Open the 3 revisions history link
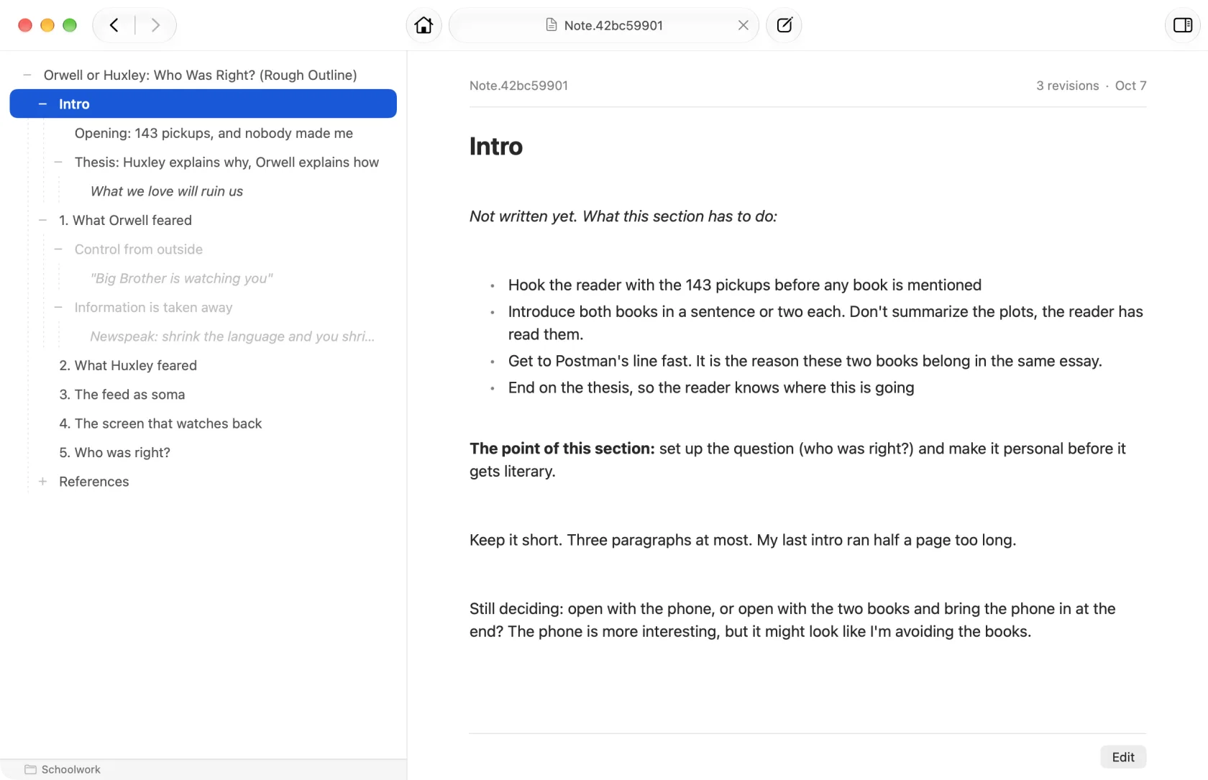This screenshot has height=780, width=1208. pos(1067,86)
